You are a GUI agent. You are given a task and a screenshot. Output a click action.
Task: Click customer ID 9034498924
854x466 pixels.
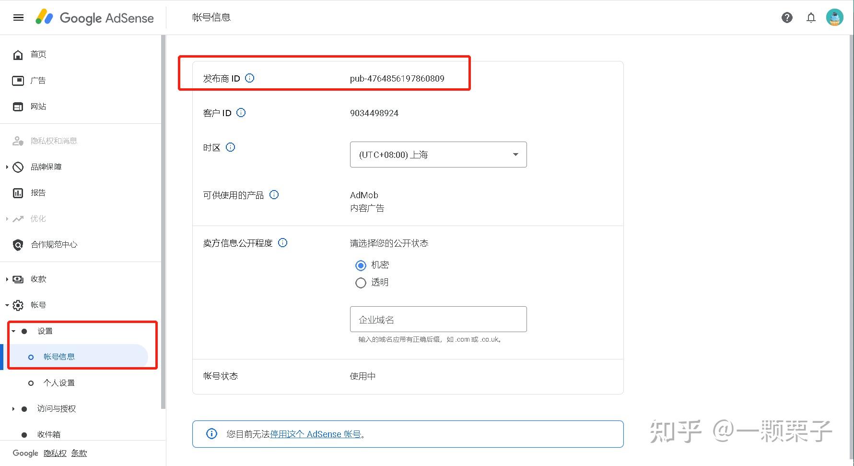374,113
